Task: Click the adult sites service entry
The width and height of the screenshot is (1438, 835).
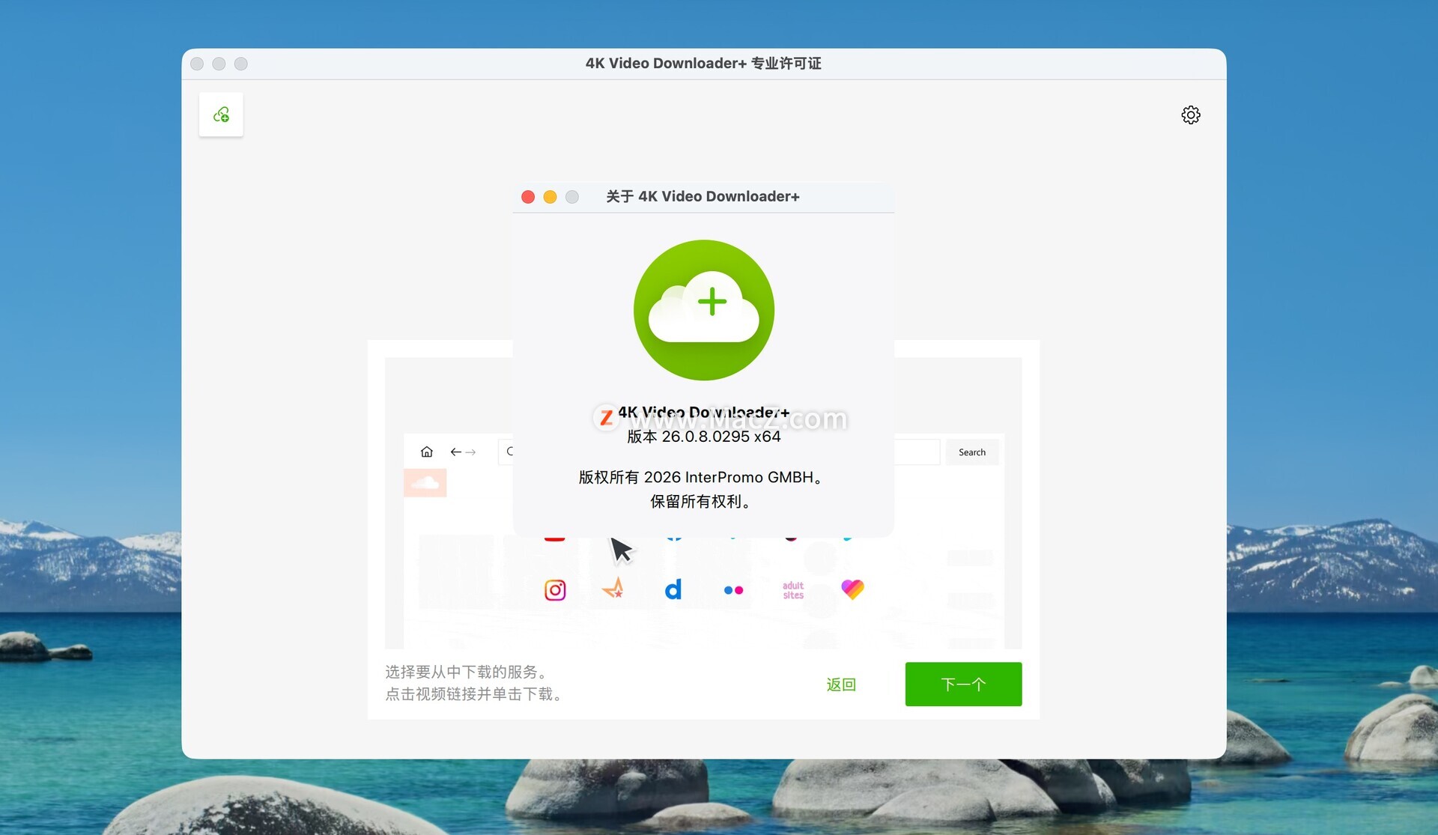Action: (x=793, y=590)
